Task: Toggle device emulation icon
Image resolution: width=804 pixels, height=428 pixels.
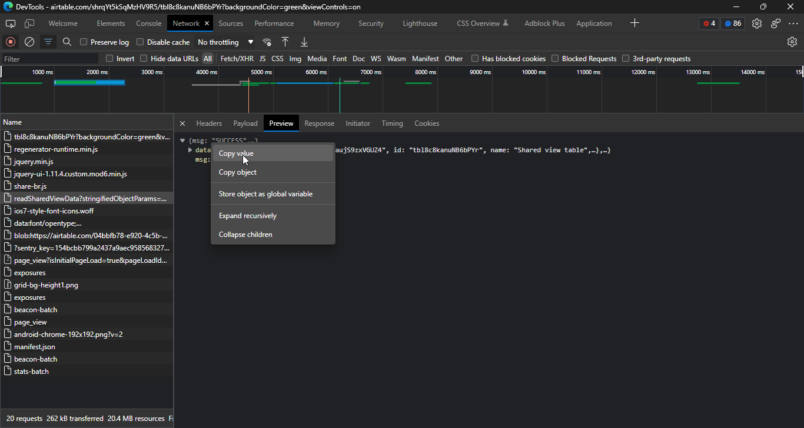Action: (x=29, y=24)
